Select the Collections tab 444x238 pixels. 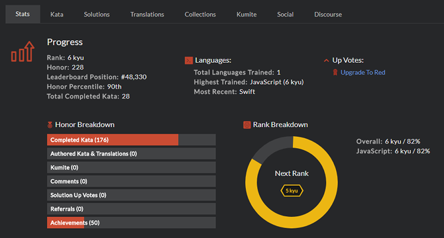pyautogui.click(x=200, y=14)
